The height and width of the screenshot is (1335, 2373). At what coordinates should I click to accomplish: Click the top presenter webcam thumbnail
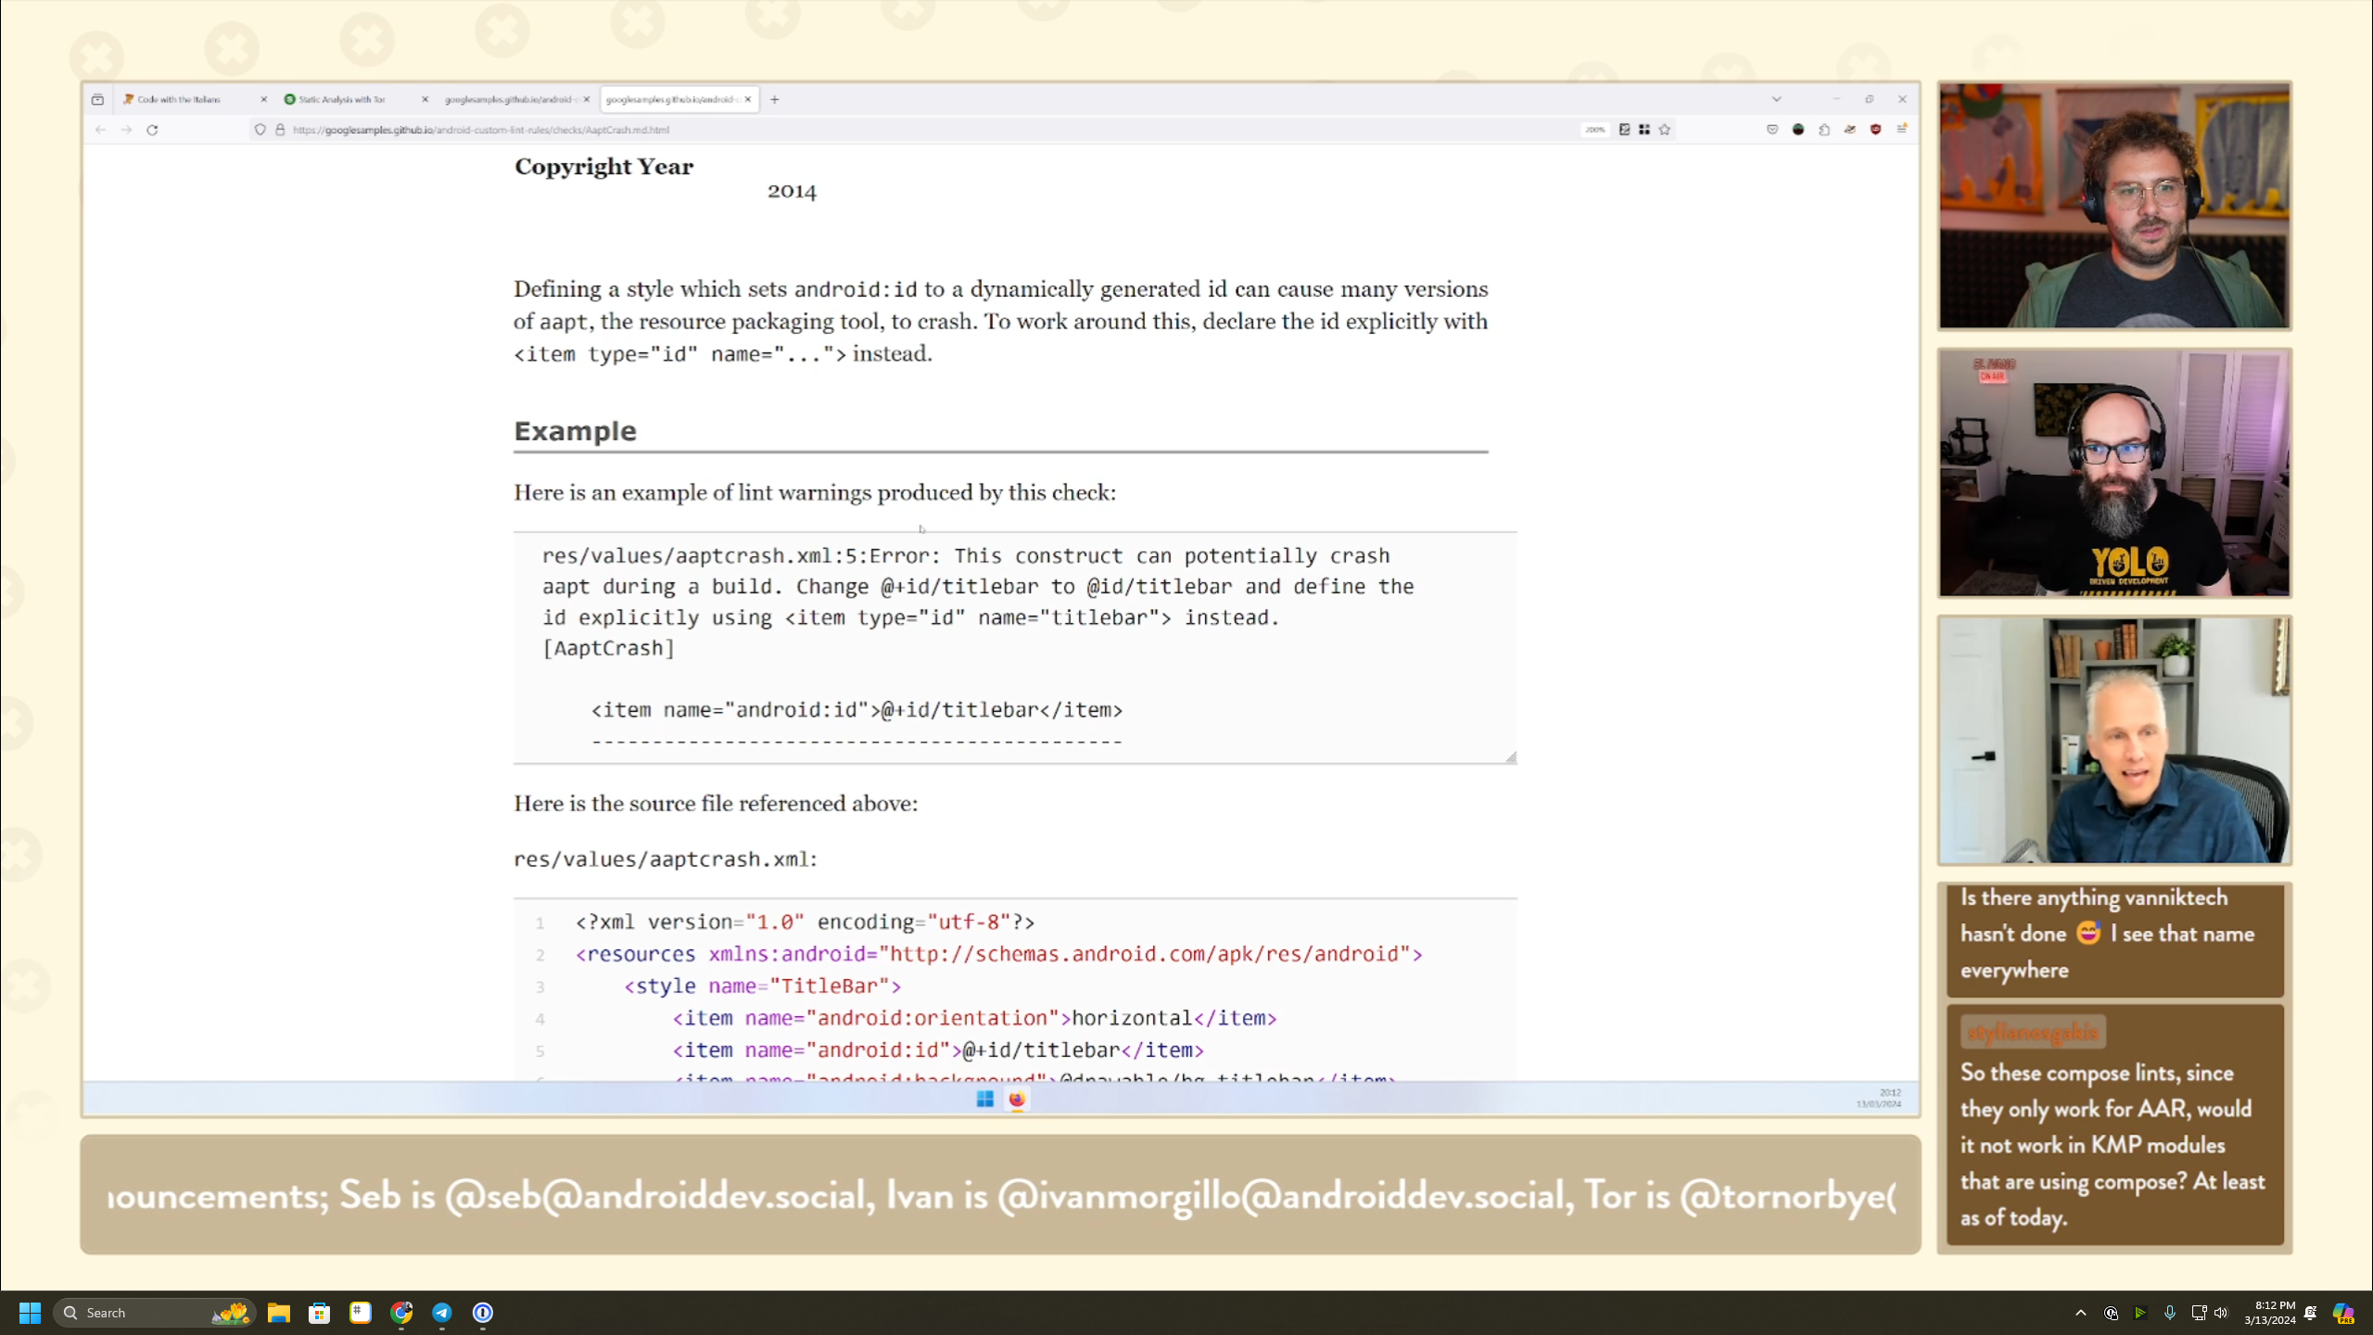pos(2114,206)
